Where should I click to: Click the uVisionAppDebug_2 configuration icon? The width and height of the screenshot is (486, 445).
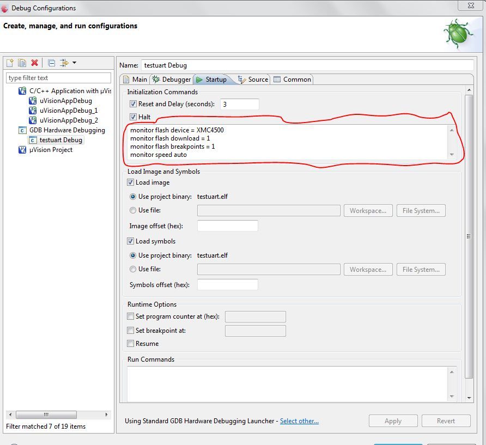[33, 120]
